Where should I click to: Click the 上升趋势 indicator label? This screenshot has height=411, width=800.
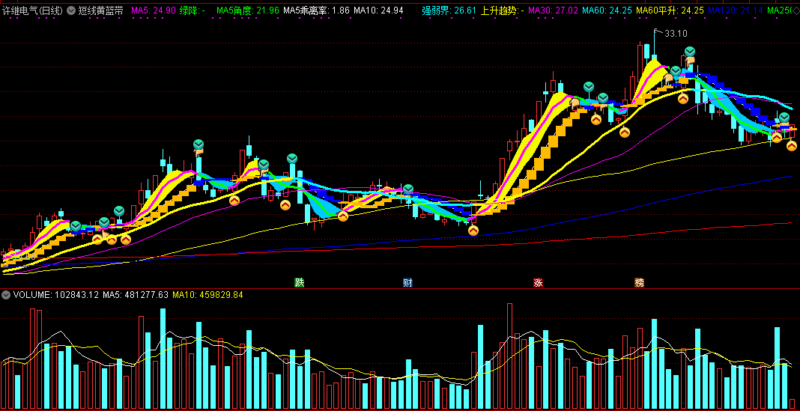[503, 10]
